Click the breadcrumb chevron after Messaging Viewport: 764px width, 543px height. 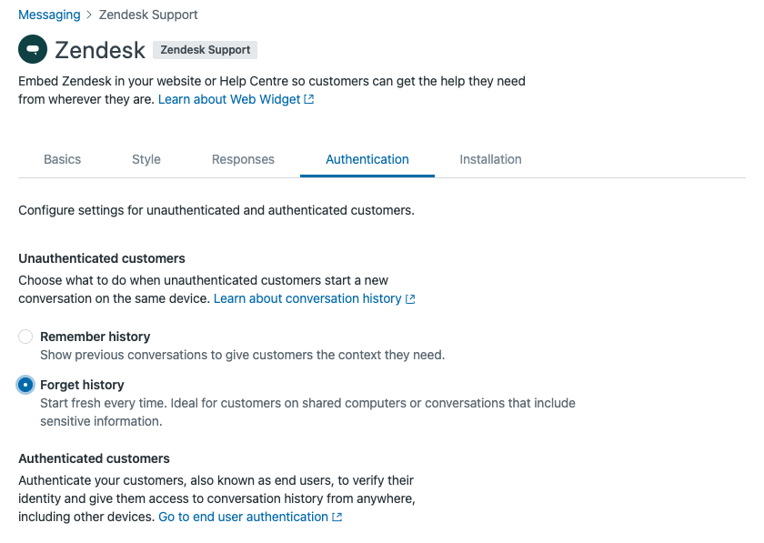tap(87, 15)
